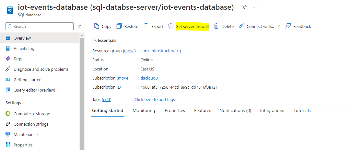
Task: Pin the database blade to dashboard
Action: pos(244,7)
